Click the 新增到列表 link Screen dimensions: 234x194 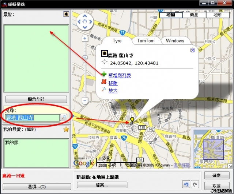pyautogui.click(x=120, y=75)
